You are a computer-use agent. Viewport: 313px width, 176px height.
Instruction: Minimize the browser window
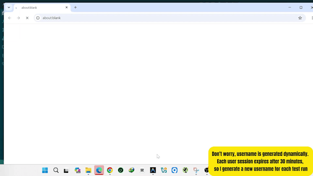click(290, 7)
